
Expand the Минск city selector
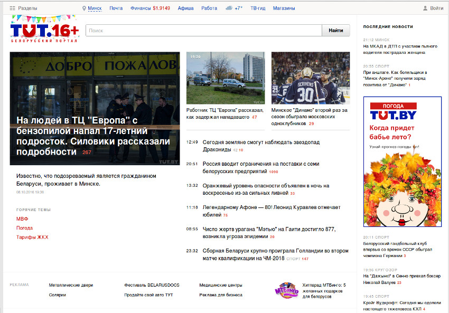pyautogui.click(x=95, y=8)
